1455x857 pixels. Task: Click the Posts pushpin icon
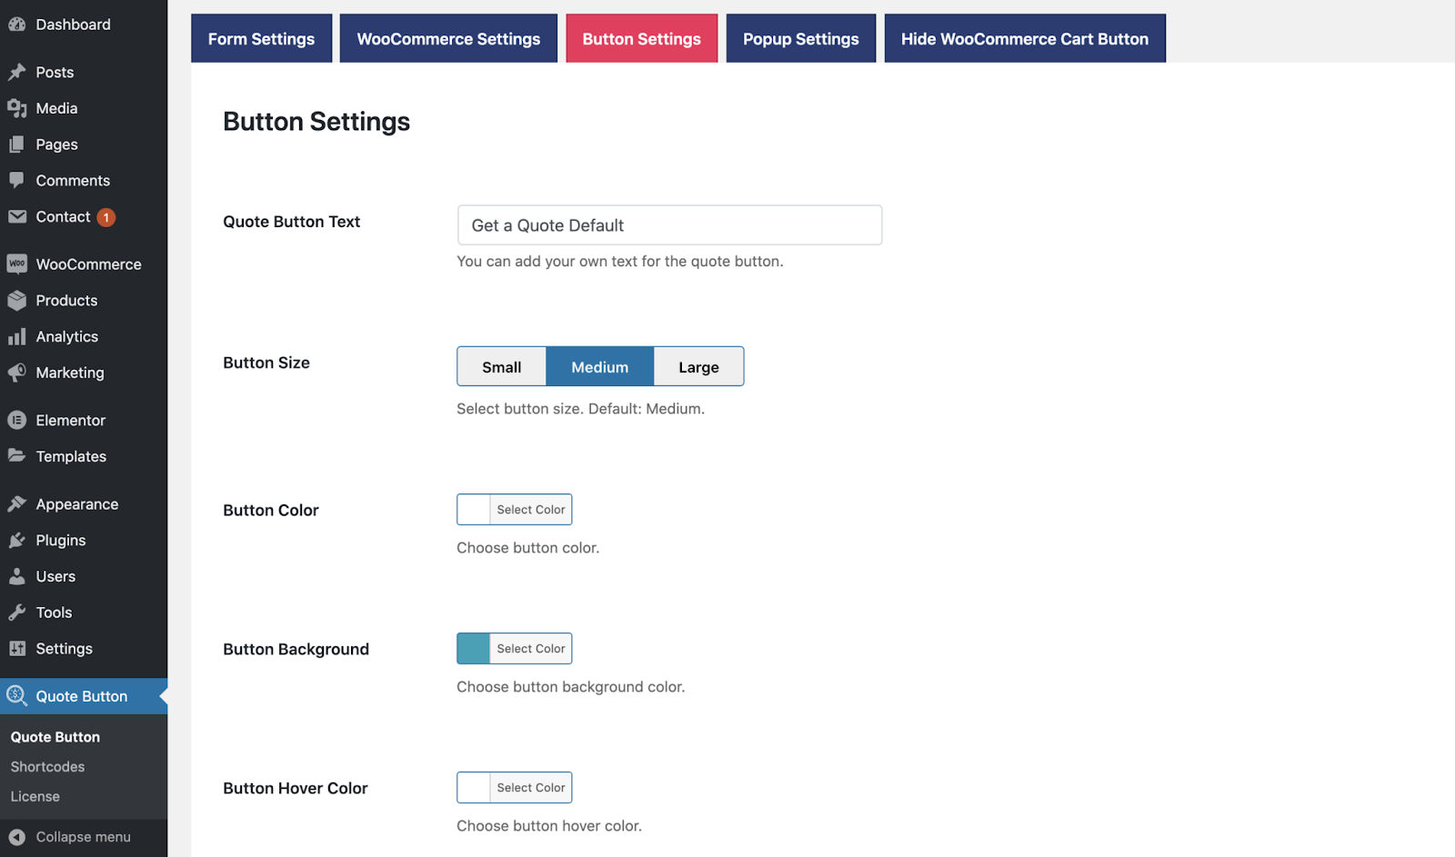pyautogui.click(x=17, y=72)
